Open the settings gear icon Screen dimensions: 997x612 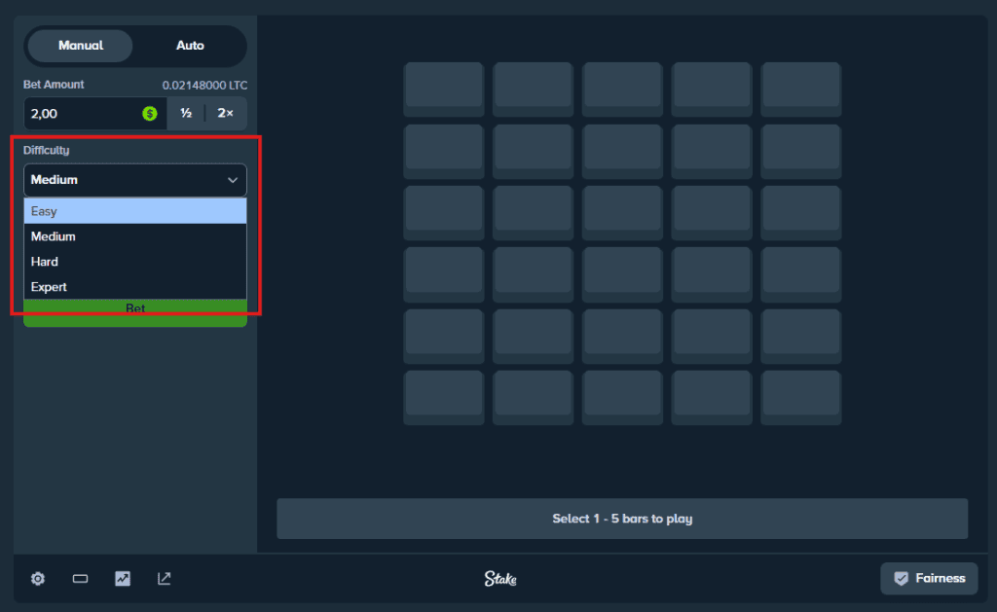38,579
